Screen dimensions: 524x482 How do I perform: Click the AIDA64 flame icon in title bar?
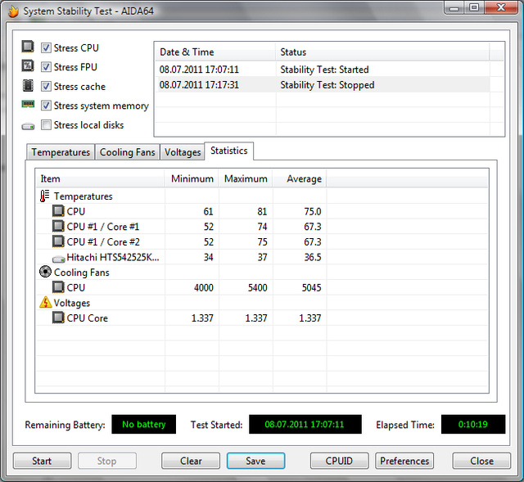pyautogui.click(x=11, y=11)
